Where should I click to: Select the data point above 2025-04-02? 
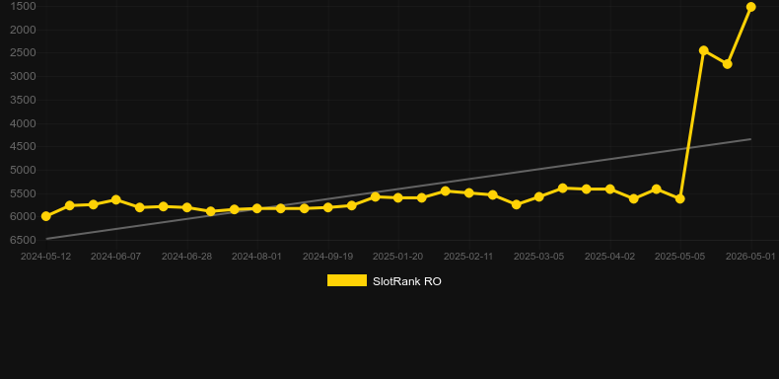610,189
